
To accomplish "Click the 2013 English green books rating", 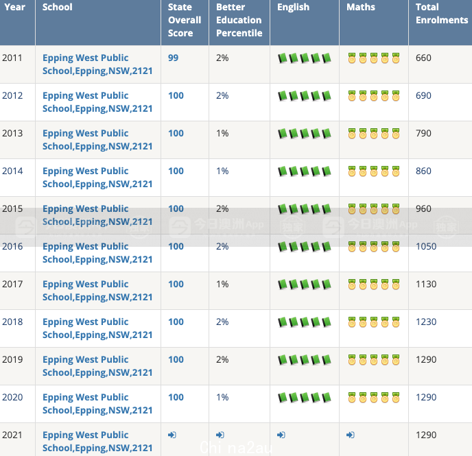I will click(305, 134).
